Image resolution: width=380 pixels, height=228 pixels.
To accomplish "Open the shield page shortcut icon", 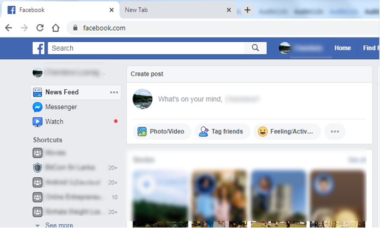I will pos(37,168).
